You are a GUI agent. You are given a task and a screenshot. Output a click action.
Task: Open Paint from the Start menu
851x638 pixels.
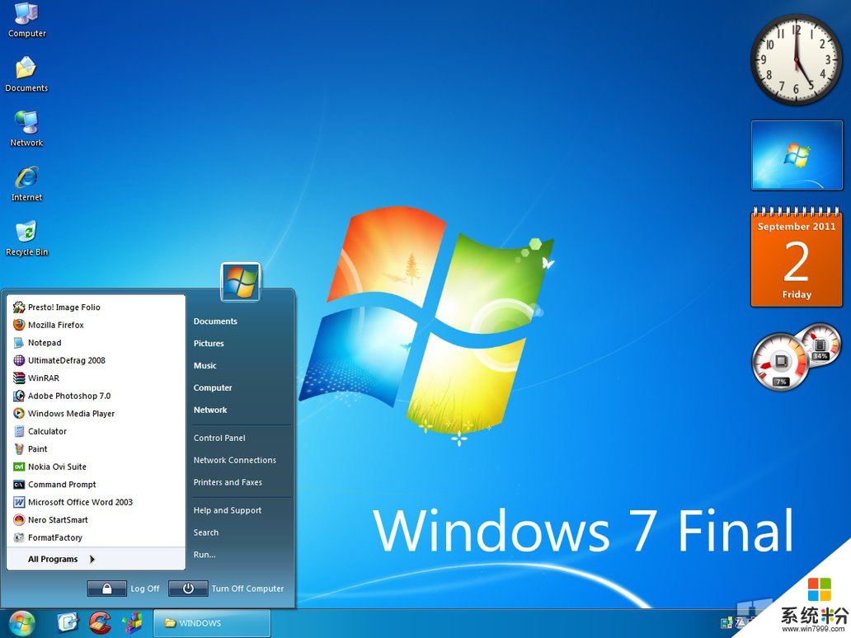tap(96, 449)
